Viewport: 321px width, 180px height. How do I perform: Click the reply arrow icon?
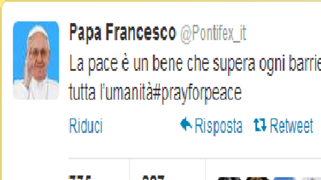186,125
